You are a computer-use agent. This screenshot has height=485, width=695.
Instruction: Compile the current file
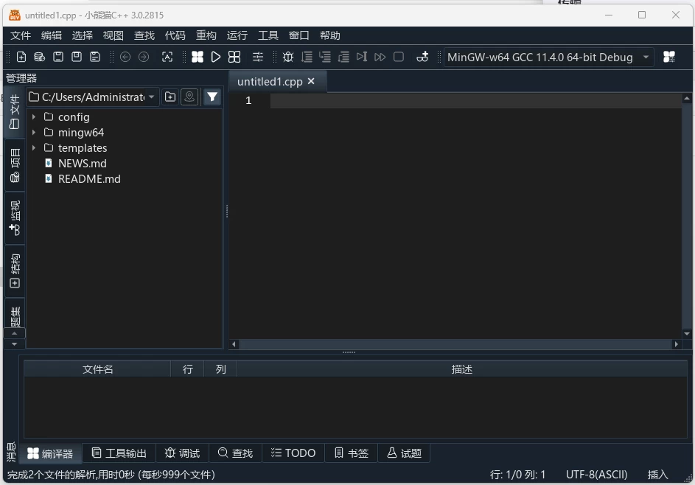click(x=198, y=57)
